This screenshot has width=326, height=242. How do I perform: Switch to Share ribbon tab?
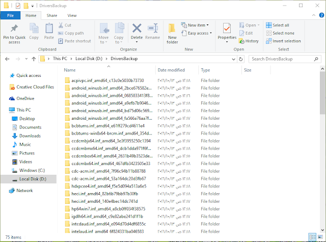tap(52, 15)
